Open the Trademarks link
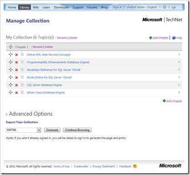Image resolution: width=190 pixels, height=175 pixels. [x=81, y=166]
